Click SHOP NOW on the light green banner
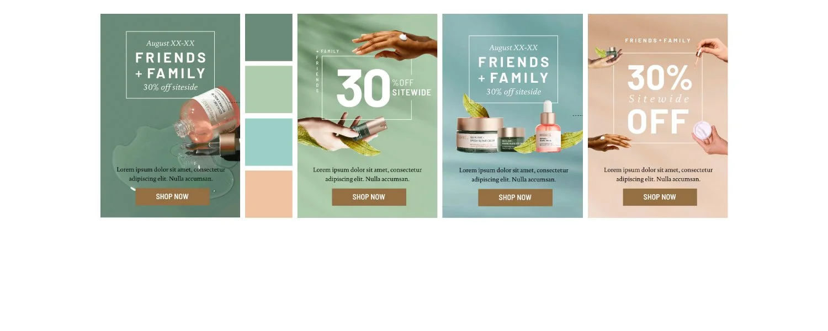The width and height of the screenshot is (828, 331). click(369, 197)
